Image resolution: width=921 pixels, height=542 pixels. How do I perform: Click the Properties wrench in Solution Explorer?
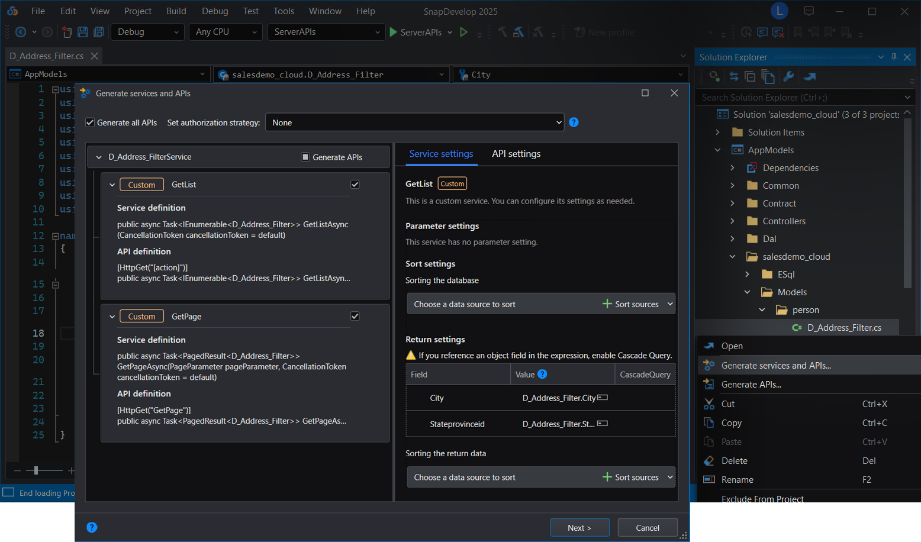point(788,76)
